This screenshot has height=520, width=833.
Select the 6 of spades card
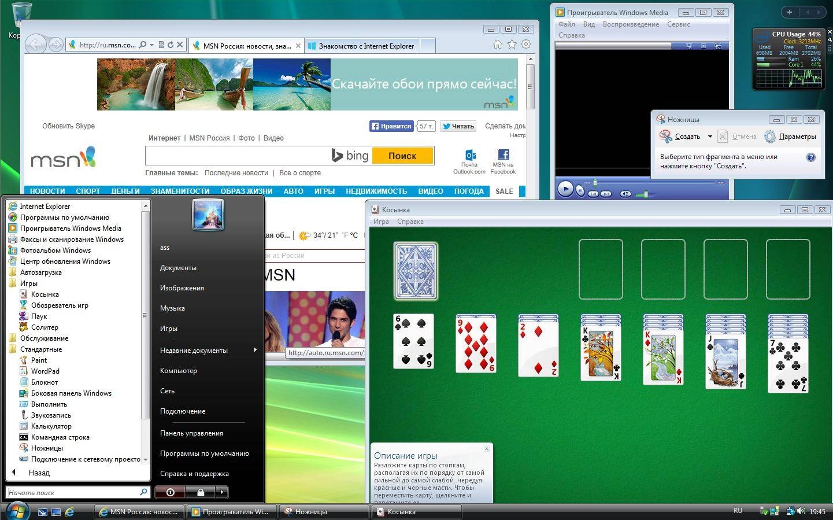pos(414,341)
